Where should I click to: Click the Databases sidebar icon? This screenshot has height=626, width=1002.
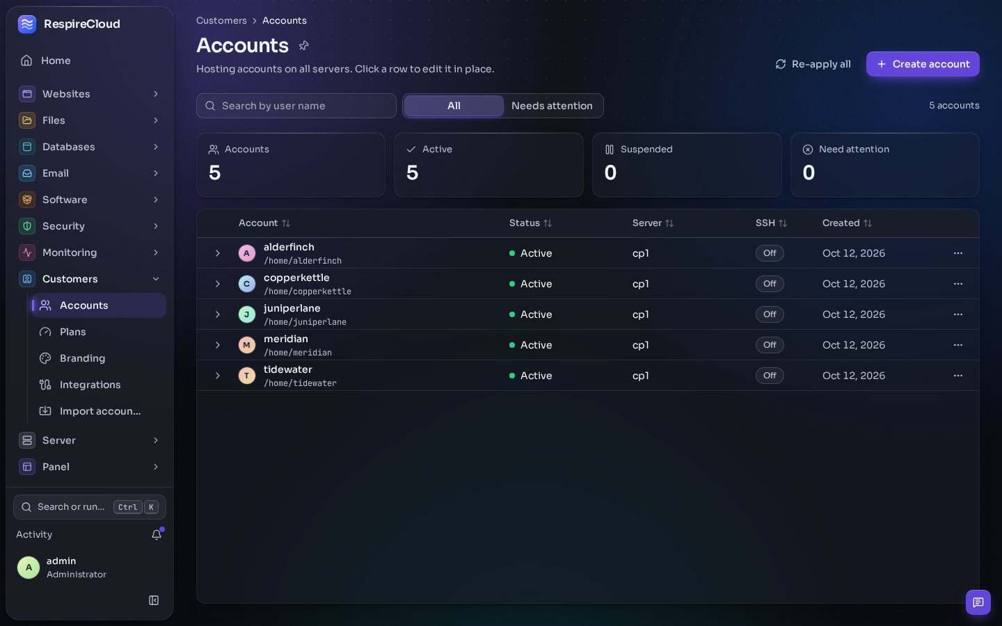[x=27, y=147]
